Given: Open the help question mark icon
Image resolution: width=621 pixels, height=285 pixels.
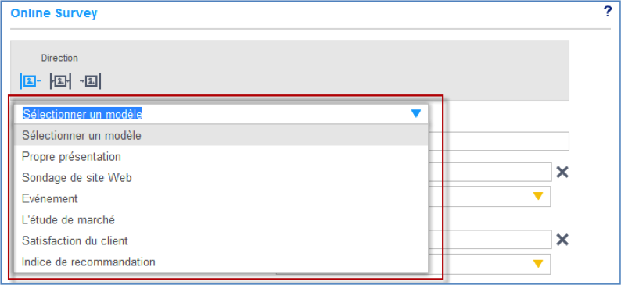Looking at the screenshot, I should [x=608, y=12].
